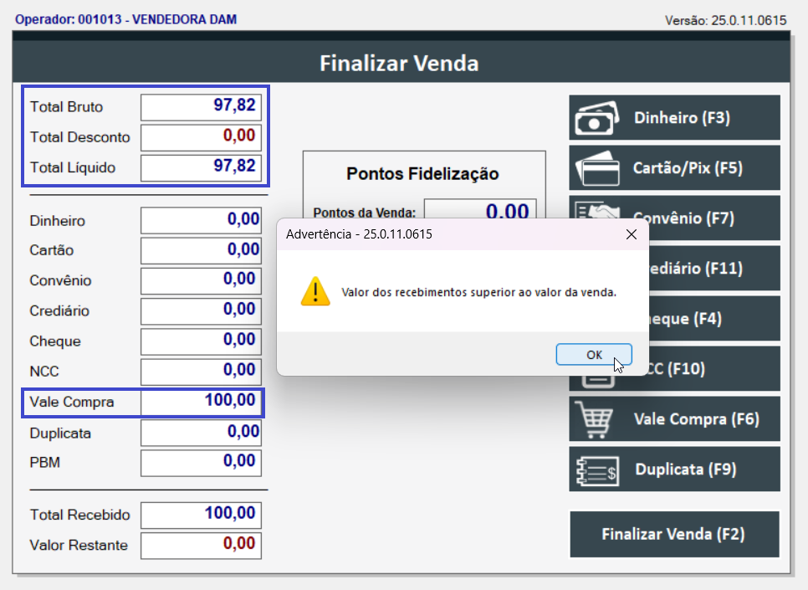808x590 pixels.
Task: Click the Pontos Fidelização heading
Action: pos(422,174)
